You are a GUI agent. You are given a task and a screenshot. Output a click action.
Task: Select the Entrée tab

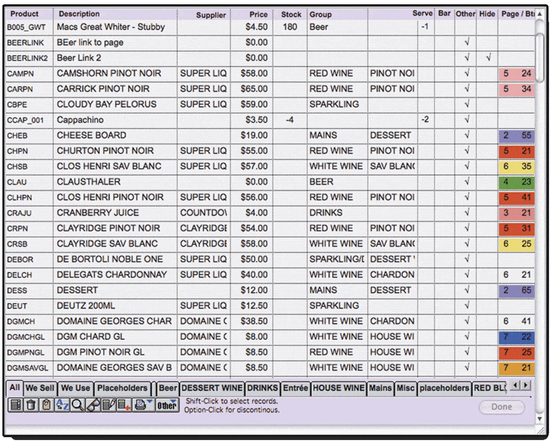click(296, 388)
